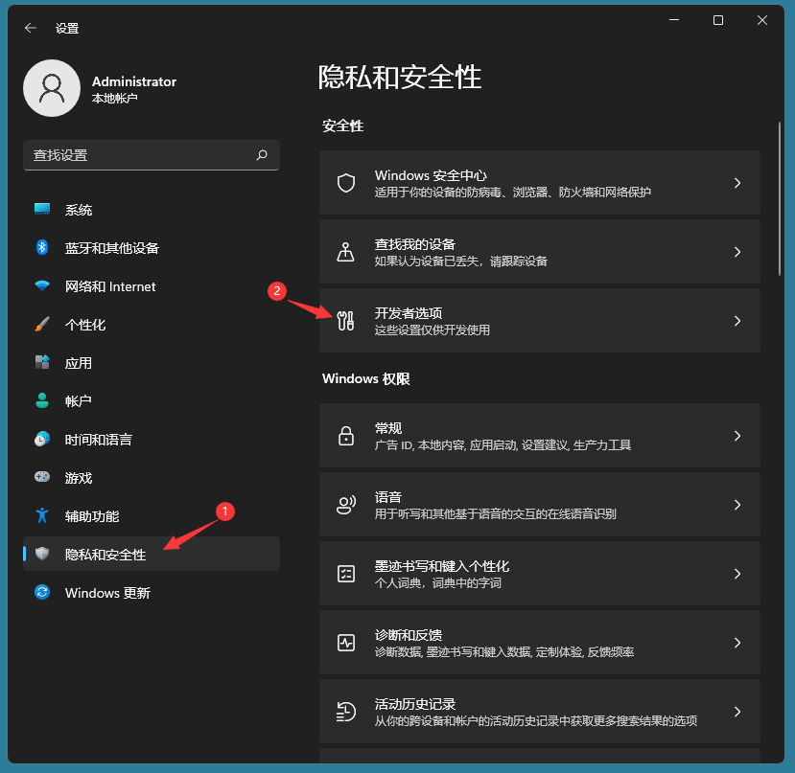The height and width of the screenshot is (773, 795).
Task: Go to 应用 settings category
Action: 152,363
